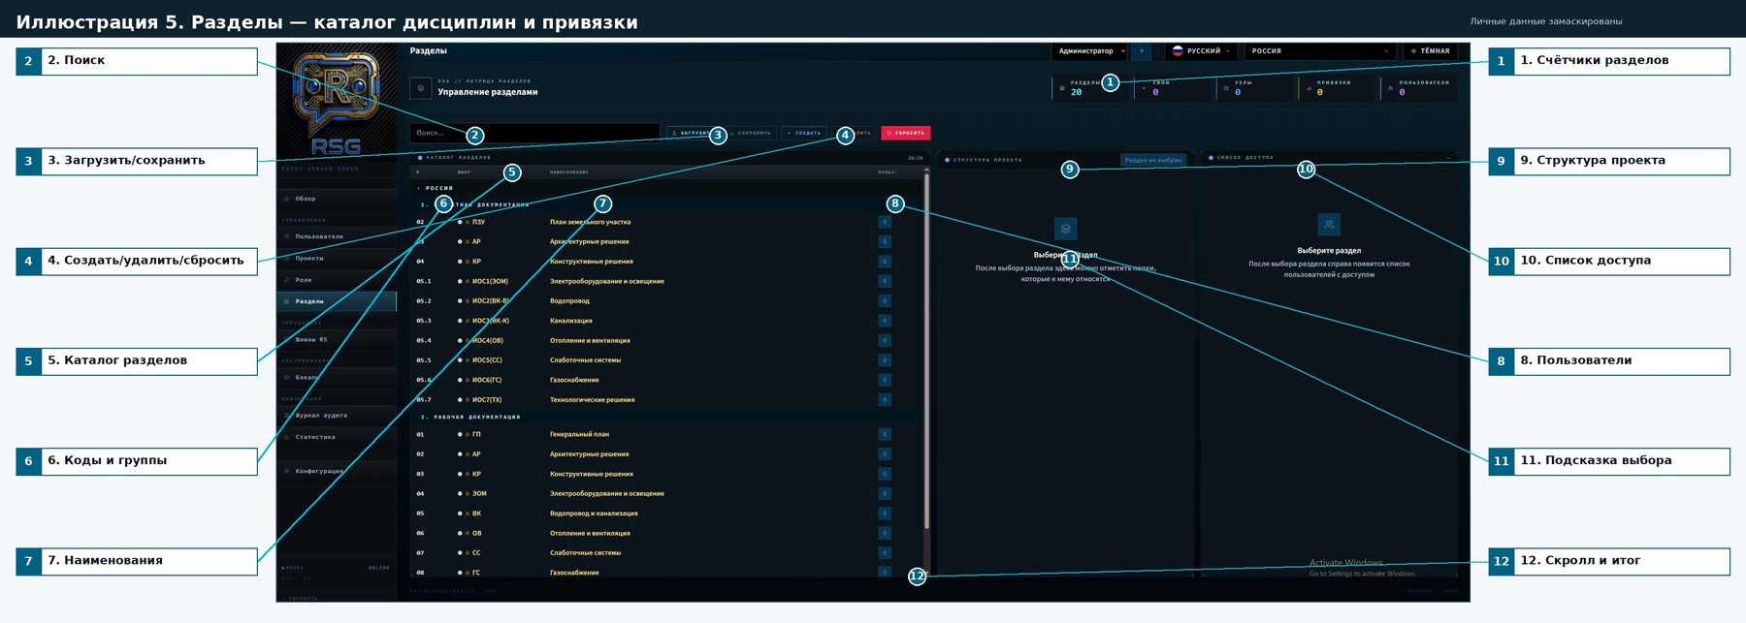Go to Журнал аудита in sidebar
The image size is (1746, 623).
[321, 416]
